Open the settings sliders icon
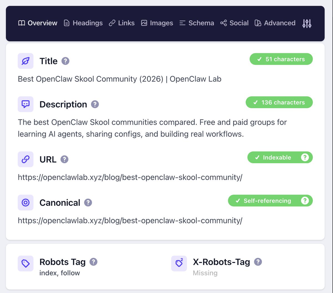Screen dimensions: 333x293 (307, 23)
